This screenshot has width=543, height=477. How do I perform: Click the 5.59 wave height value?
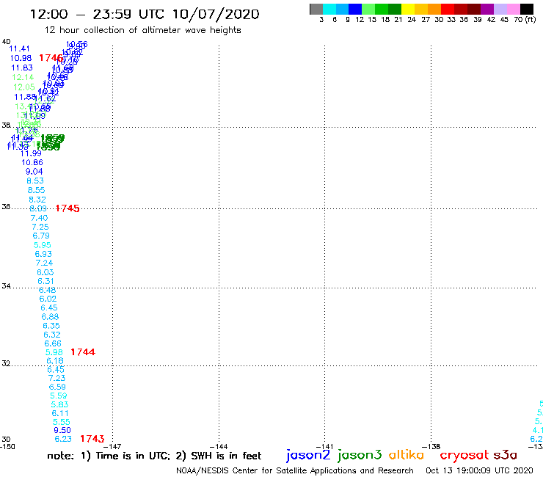point(59,396)
